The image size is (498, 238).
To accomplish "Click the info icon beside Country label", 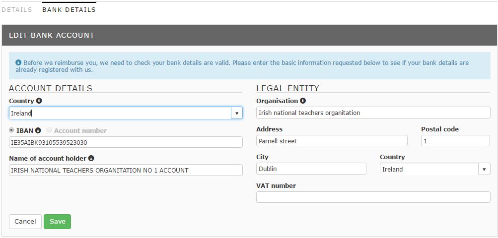I will (x=39, y=101).
